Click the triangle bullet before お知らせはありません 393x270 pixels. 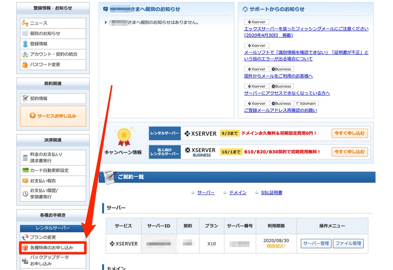(106, 22)
